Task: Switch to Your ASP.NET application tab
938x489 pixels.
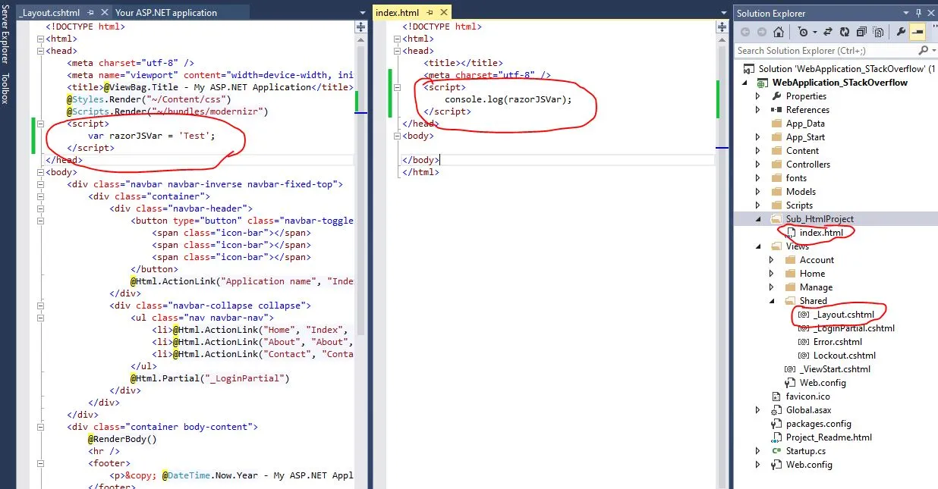Action: click(166, 13)
